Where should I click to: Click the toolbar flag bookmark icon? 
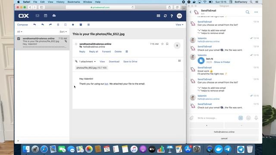(66, 25)
